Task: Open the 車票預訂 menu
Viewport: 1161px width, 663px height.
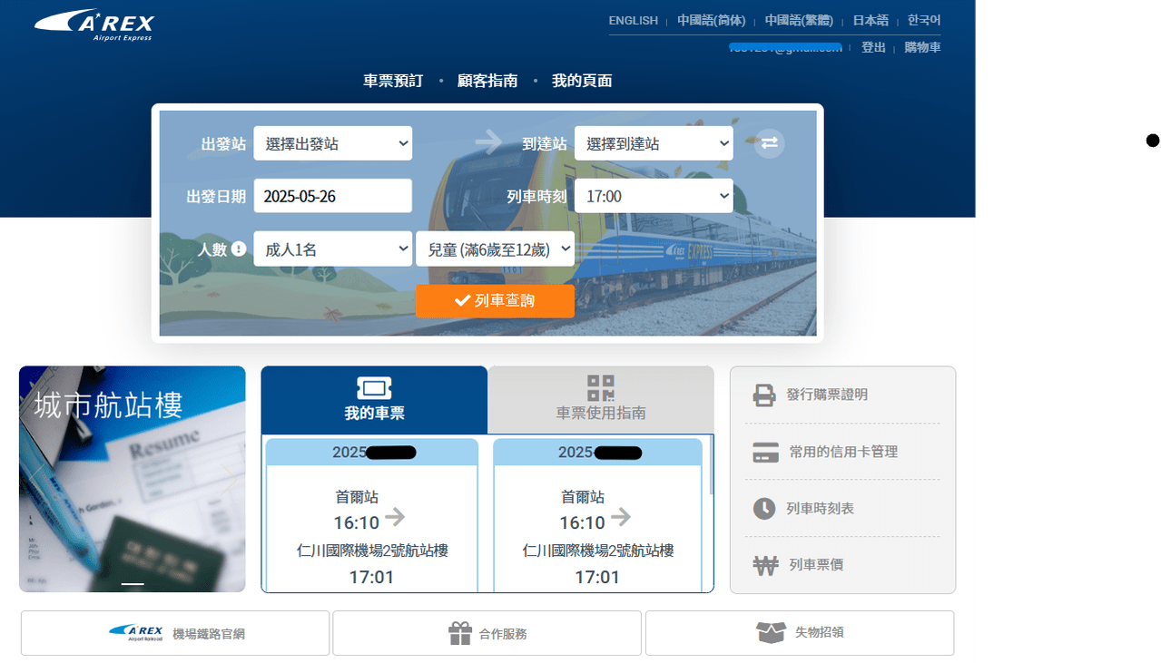Action: 393,81
